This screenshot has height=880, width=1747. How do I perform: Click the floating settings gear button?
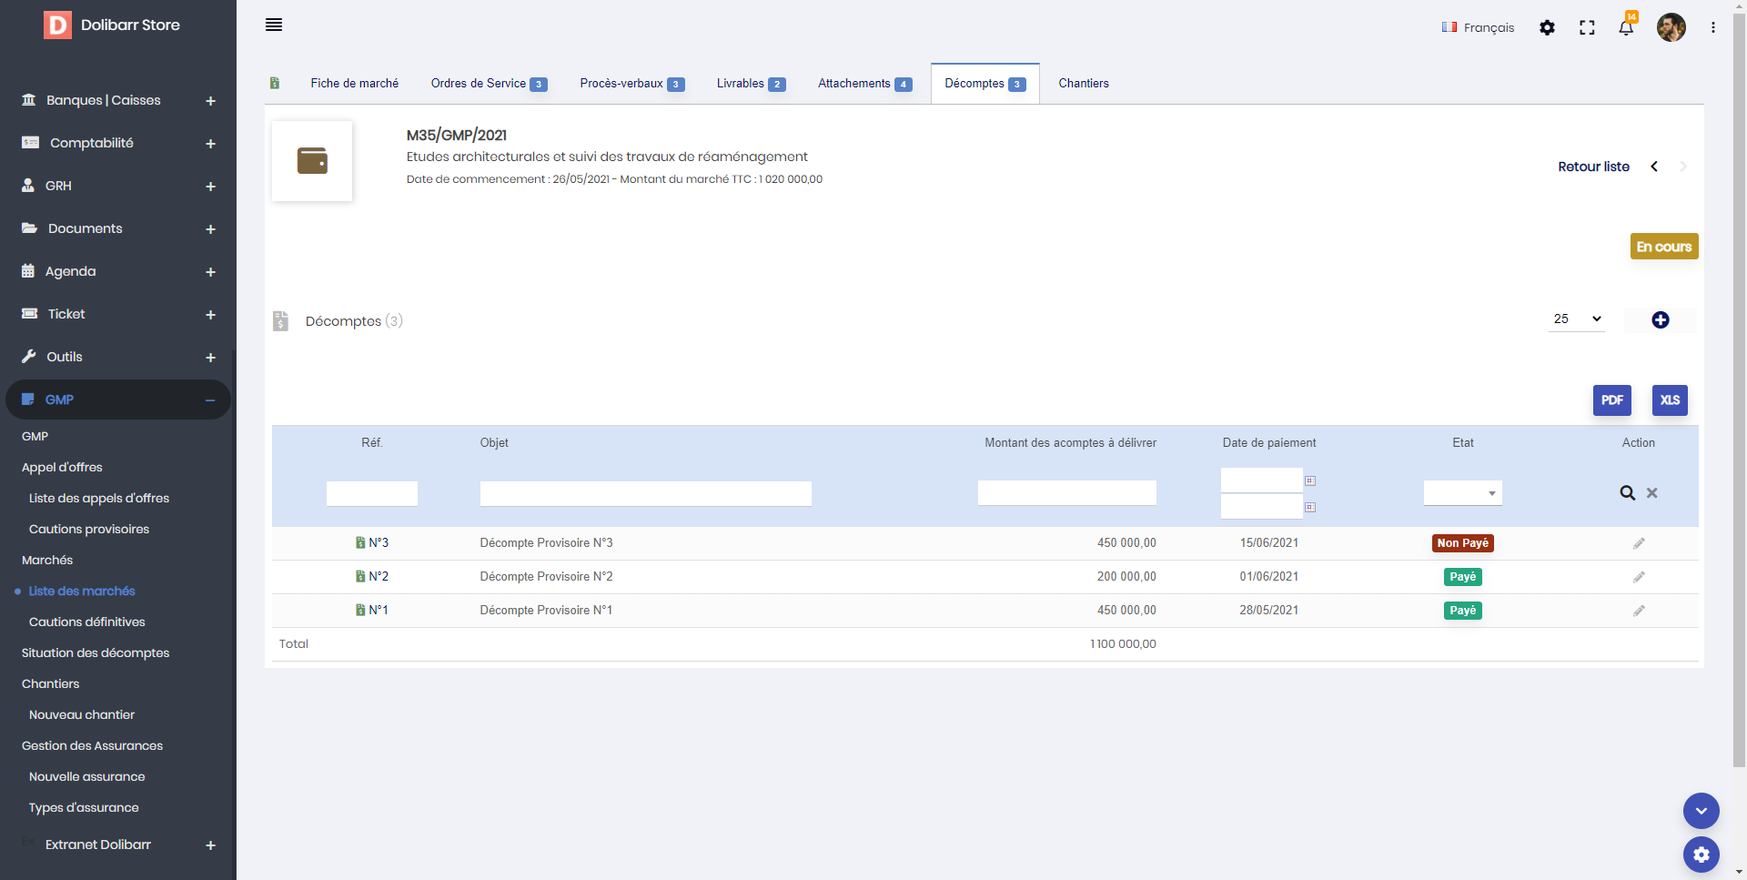pos(1701,855)
